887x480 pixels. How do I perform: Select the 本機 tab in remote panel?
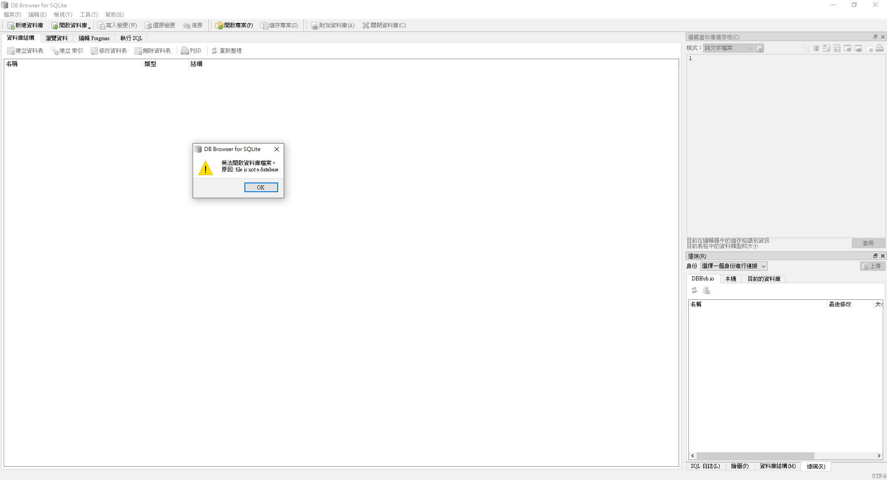pyautogui.click(x=730, y=279)
